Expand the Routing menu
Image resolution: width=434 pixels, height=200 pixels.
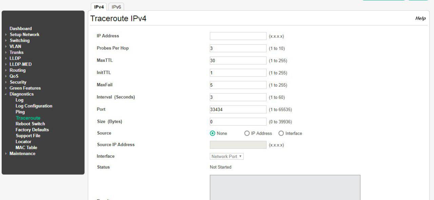tap(18, 70)
